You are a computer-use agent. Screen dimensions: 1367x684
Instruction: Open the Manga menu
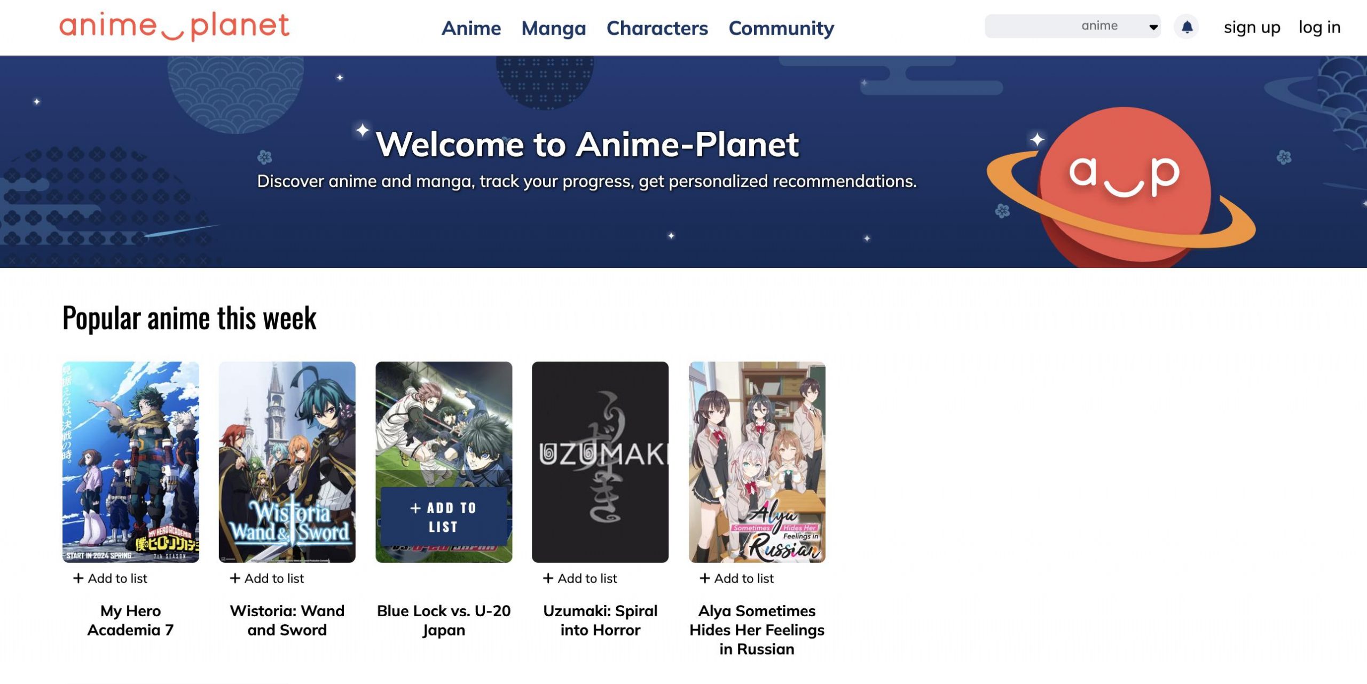(x=553, y=28)
